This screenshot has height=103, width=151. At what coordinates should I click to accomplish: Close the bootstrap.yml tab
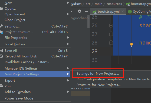pos(123,11)
